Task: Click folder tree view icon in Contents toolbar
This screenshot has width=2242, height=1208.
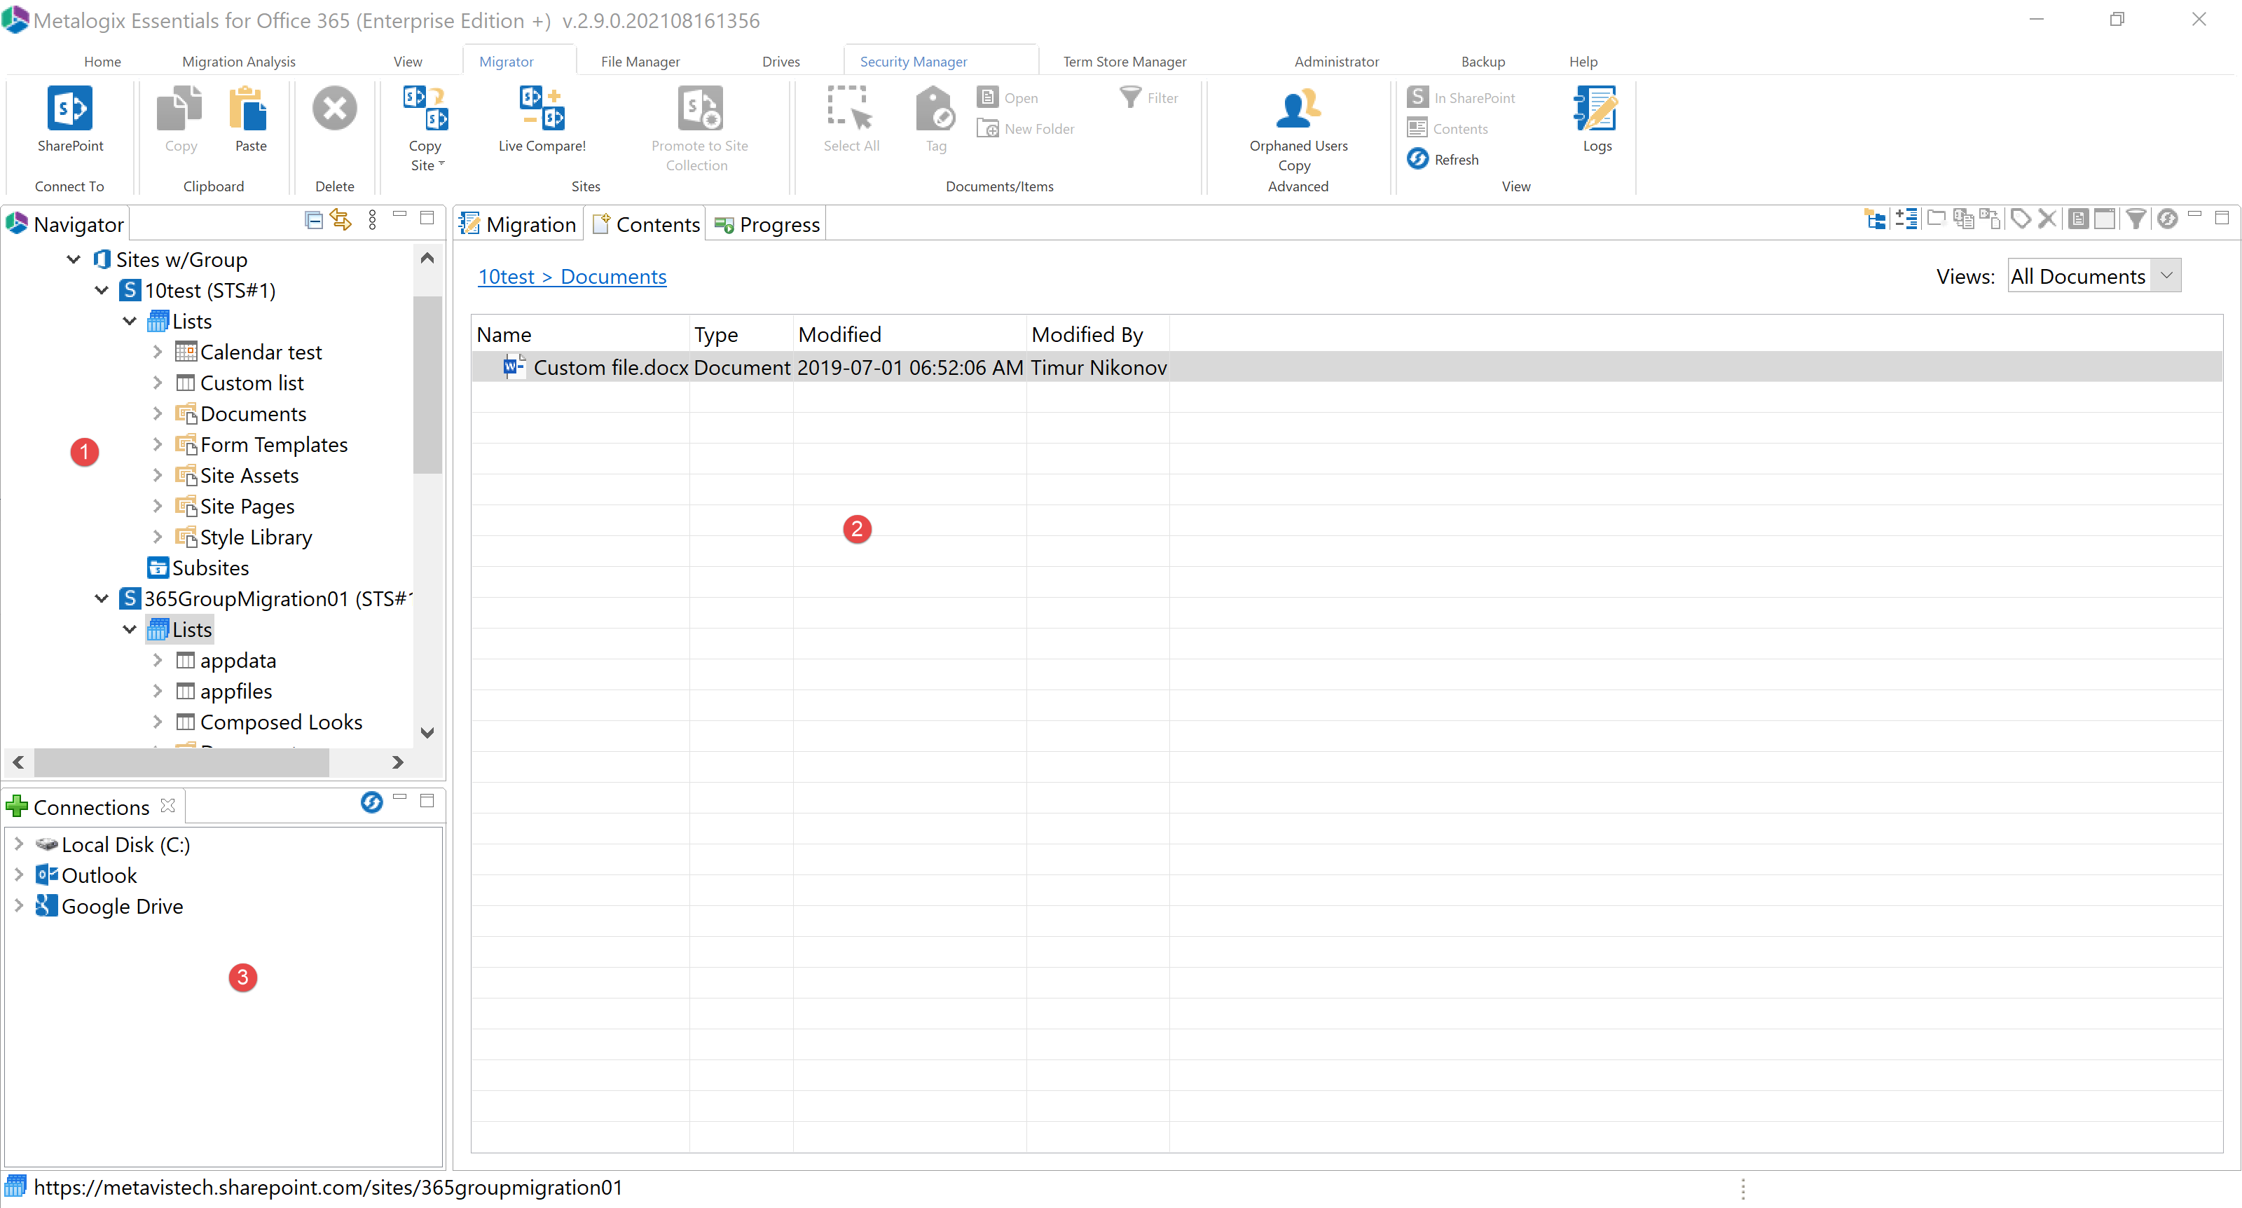Action: 1876,219
